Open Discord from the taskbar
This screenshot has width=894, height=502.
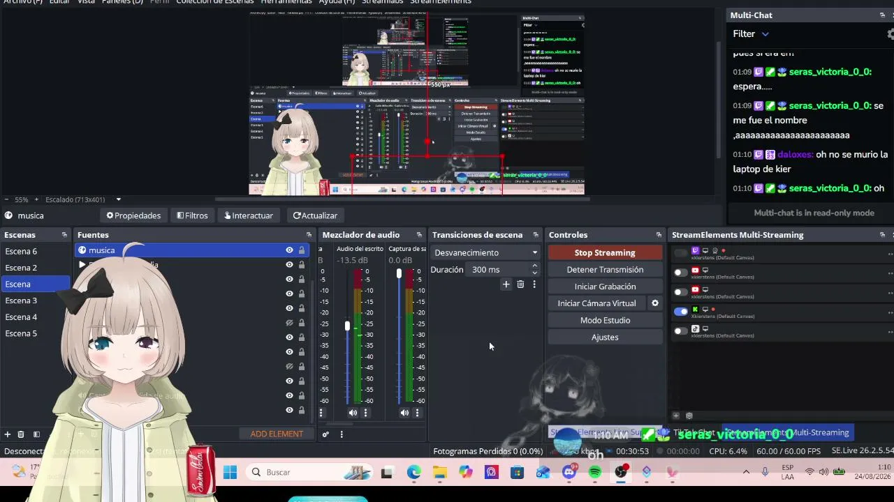569,473
